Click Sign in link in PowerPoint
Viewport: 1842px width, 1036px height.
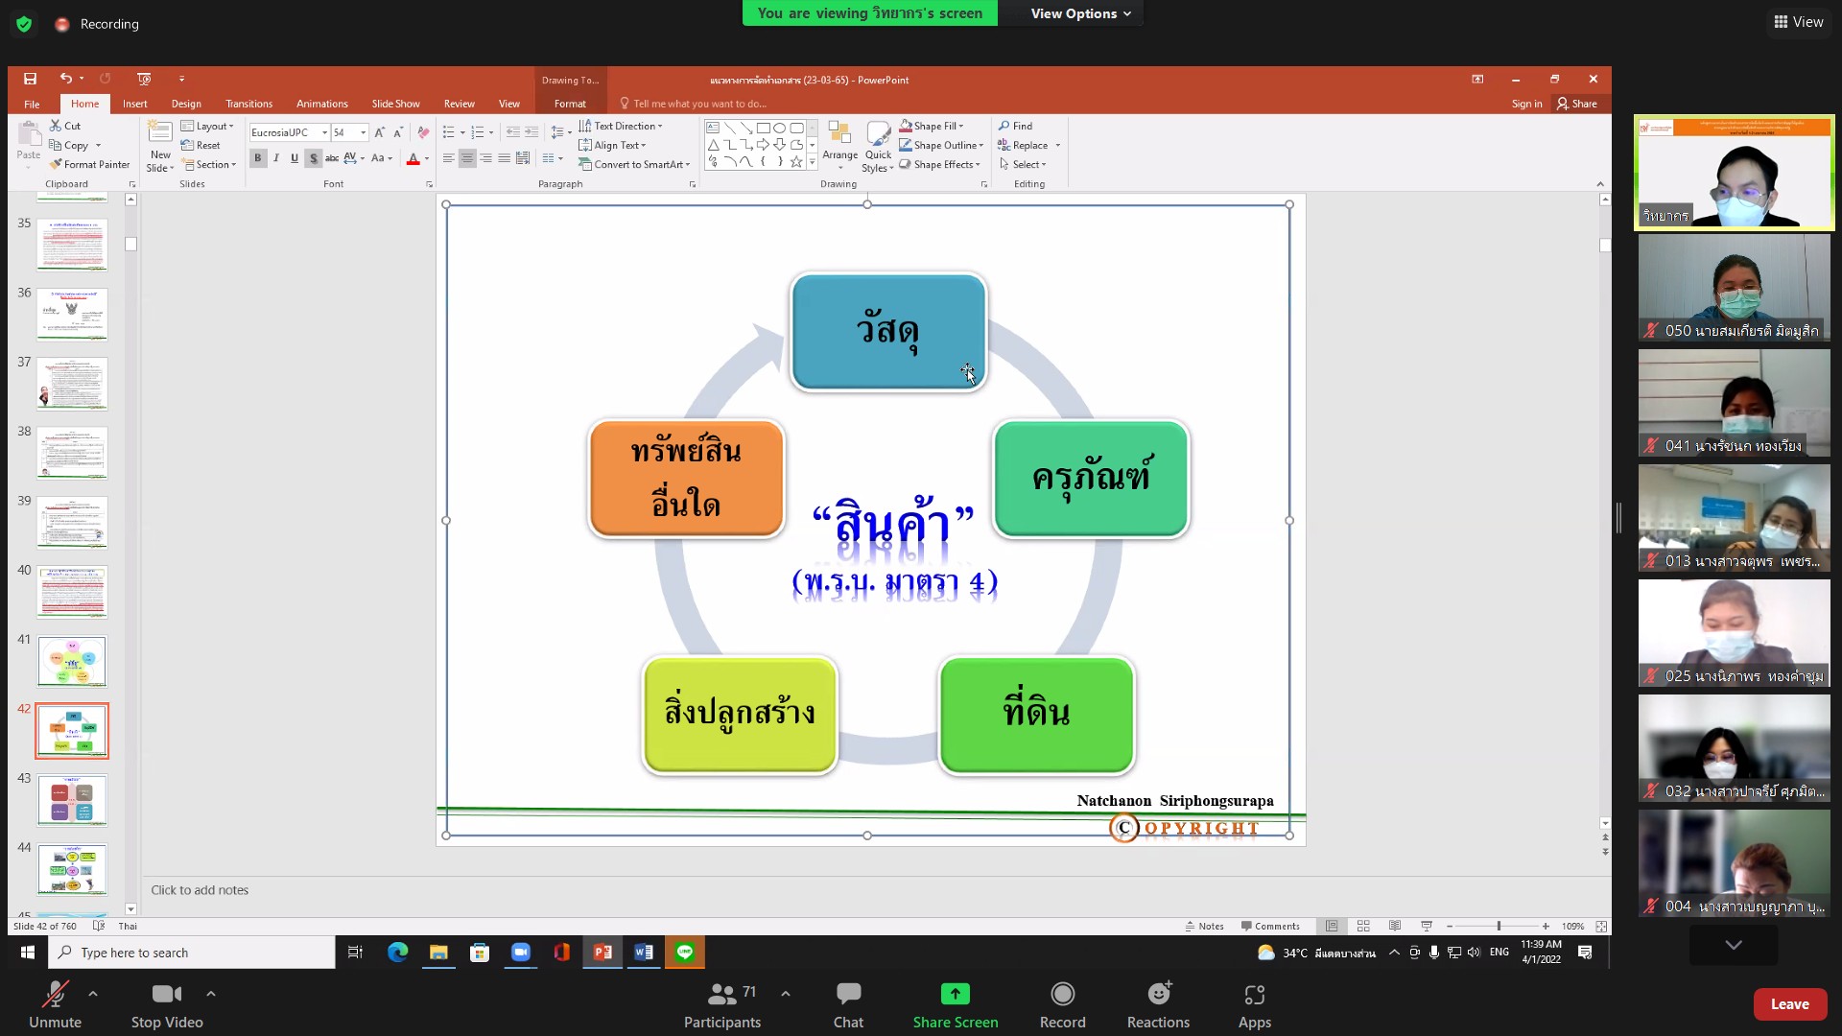point(1526,104)
